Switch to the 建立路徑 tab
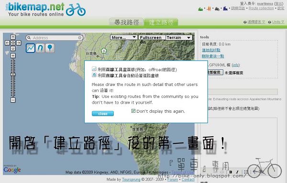This screenshot has width=287, height=183. 161,22
